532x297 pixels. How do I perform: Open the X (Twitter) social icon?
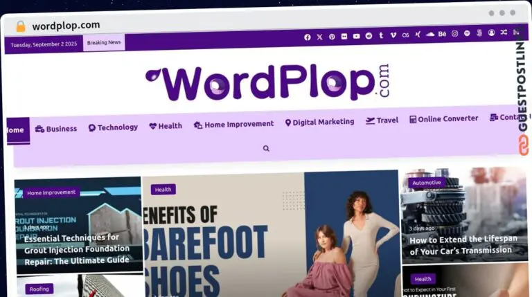point(319,37)
